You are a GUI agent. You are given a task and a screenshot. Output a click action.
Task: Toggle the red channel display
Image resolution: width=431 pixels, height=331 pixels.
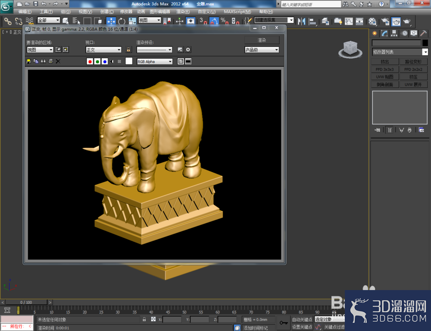click(x=90, y=61)
